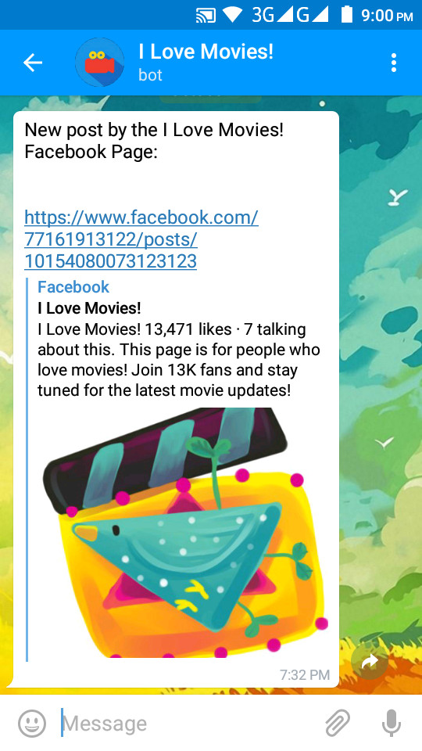The height and width of the screenshot is (751, 422).
Task: Tap the bot subtitle under the title
Action: (150, 75)
